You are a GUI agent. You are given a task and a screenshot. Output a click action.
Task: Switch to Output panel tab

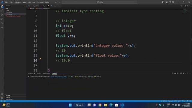(x=39, y=73)
